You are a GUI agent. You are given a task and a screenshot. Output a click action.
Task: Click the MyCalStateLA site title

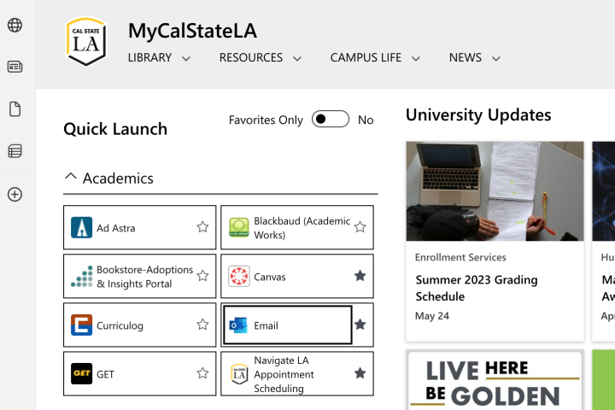[192, 31]
